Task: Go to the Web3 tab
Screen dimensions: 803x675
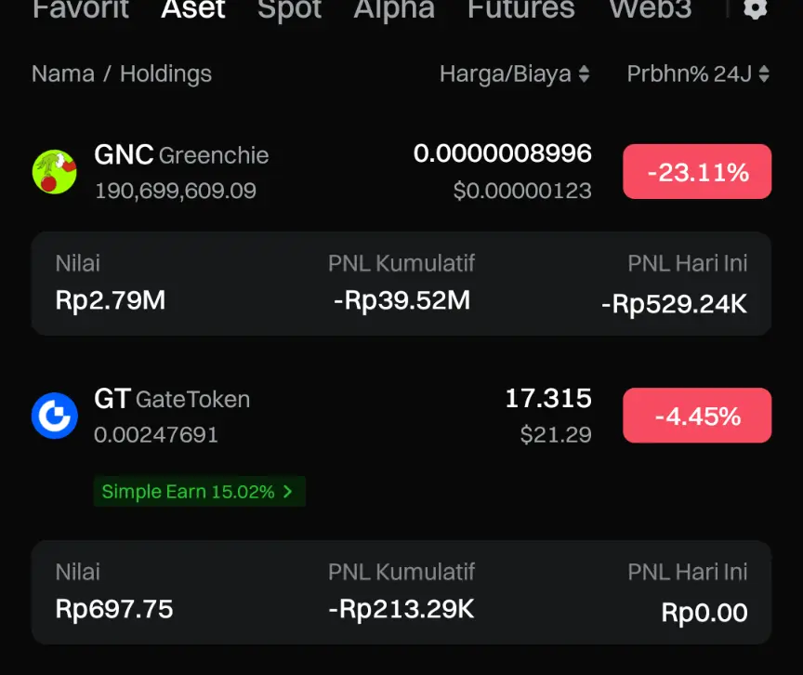Action: [x=650, y=8]
